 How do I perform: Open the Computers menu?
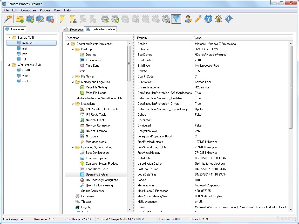pos(29,10)
